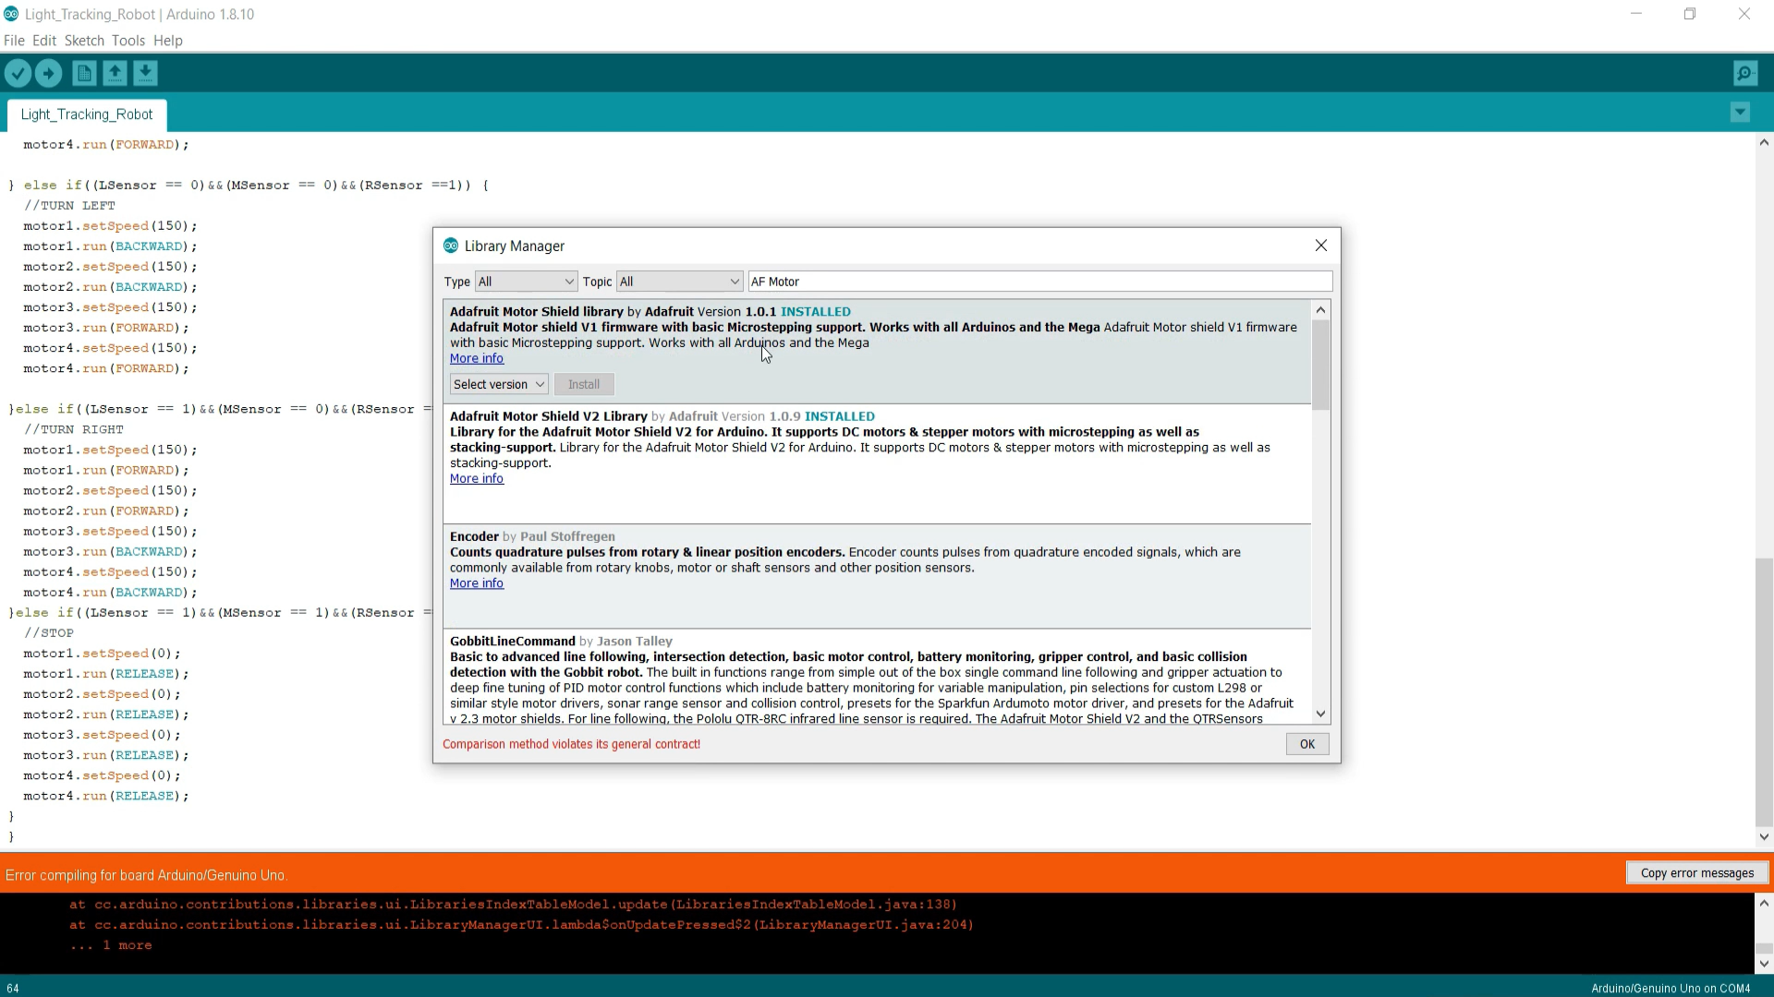Click the Upload arrow icon
1774x997 pixels.
tap(49, 73)
